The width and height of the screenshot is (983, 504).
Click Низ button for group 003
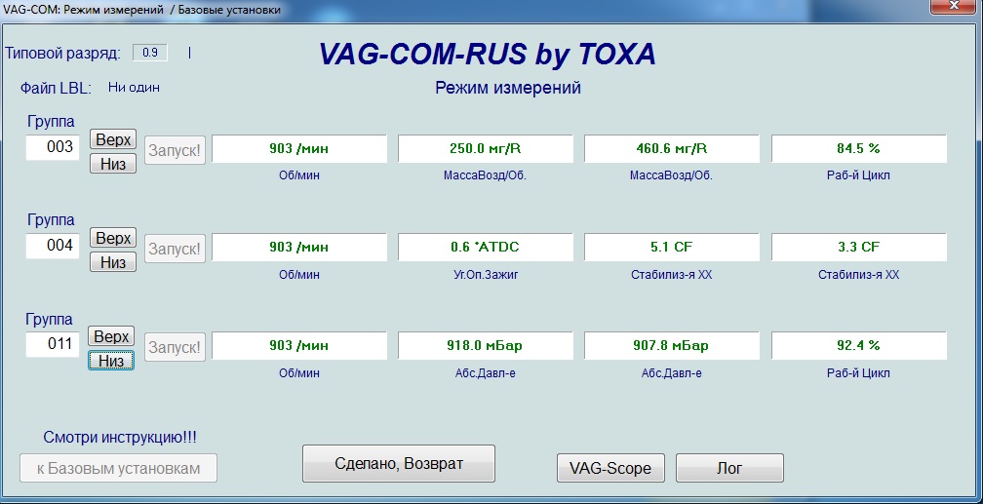click(x=112, y=164)
